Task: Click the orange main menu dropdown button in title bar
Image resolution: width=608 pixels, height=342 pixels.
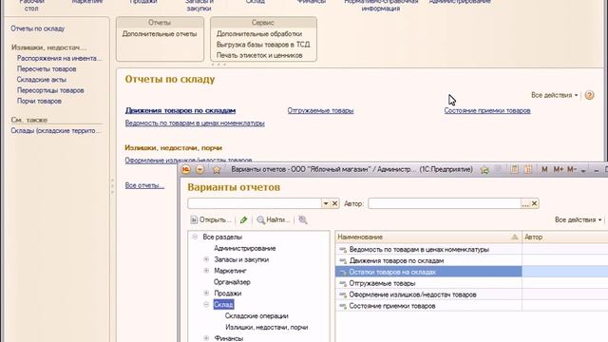Action: click(199, 169)
